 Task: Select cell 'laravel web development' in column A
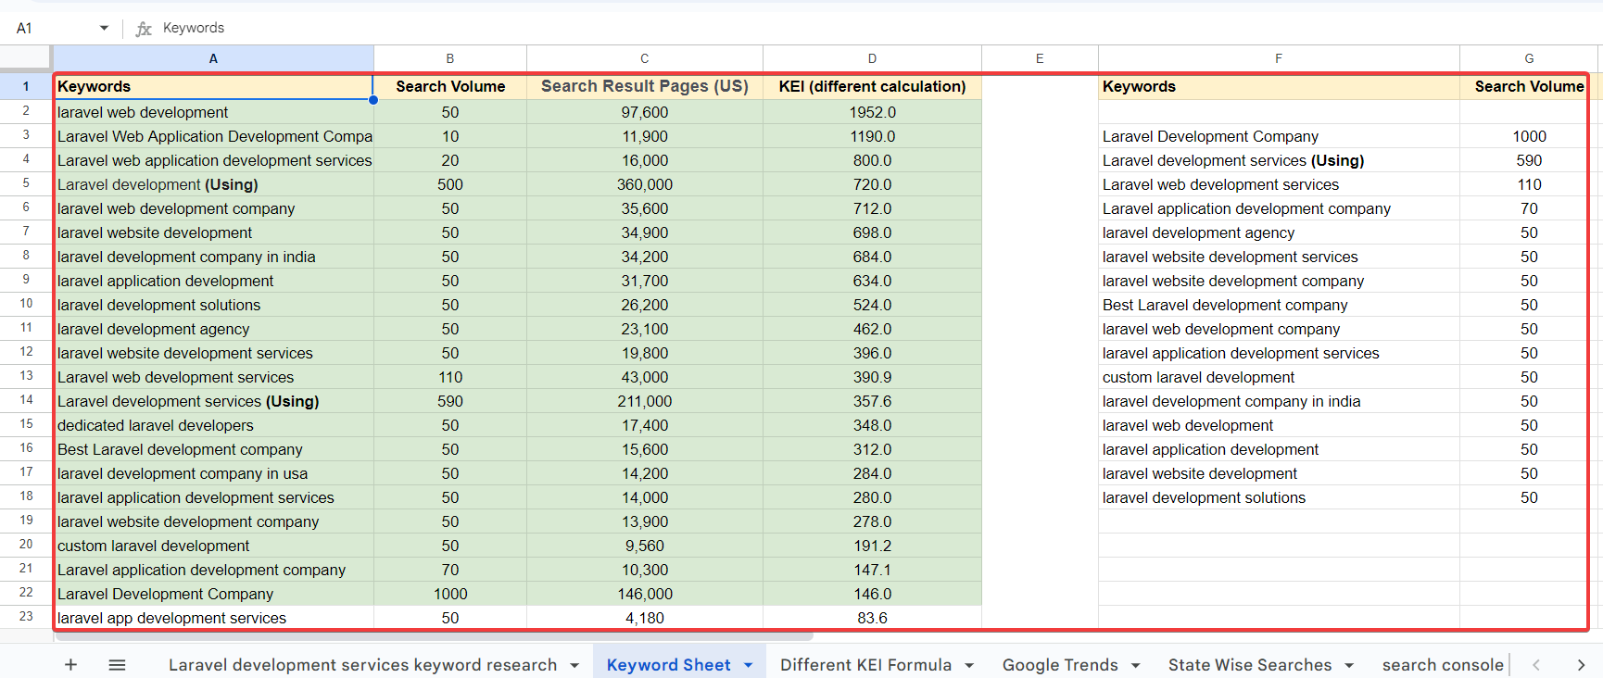[x=213, y=112]
